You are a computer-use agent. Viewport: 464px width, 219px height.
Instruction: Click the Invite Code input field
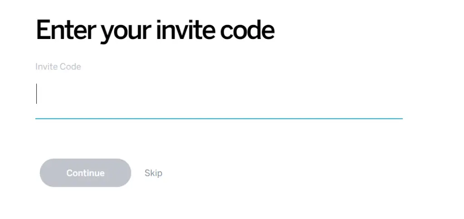(x=219, y=94)
